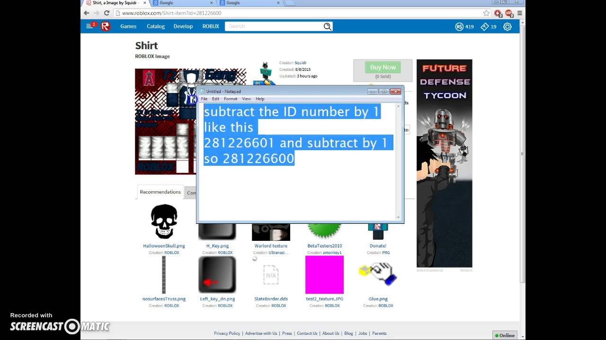The width and height of the screenshot is (606, 340).
Task: Click the Online chat status button
Action: [x=505, y=335]
